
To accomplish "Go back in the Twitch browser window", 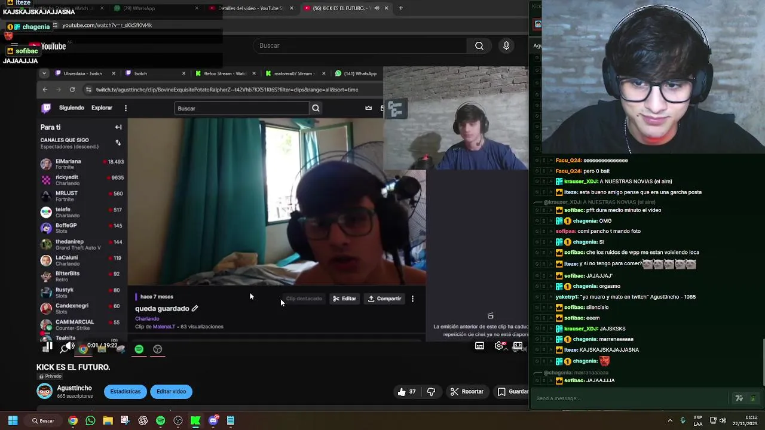I will (x=45, y=90).
